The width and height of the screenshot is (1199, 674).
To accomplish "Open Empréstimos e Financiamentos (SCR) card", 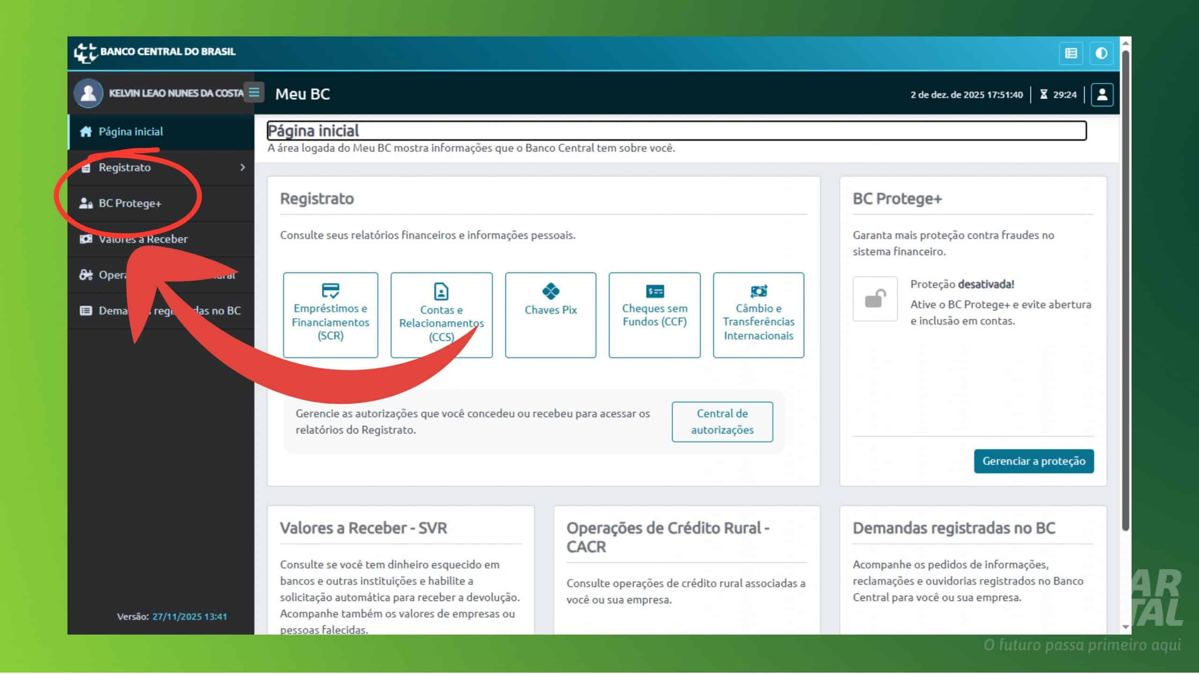I will click(330, 315).
